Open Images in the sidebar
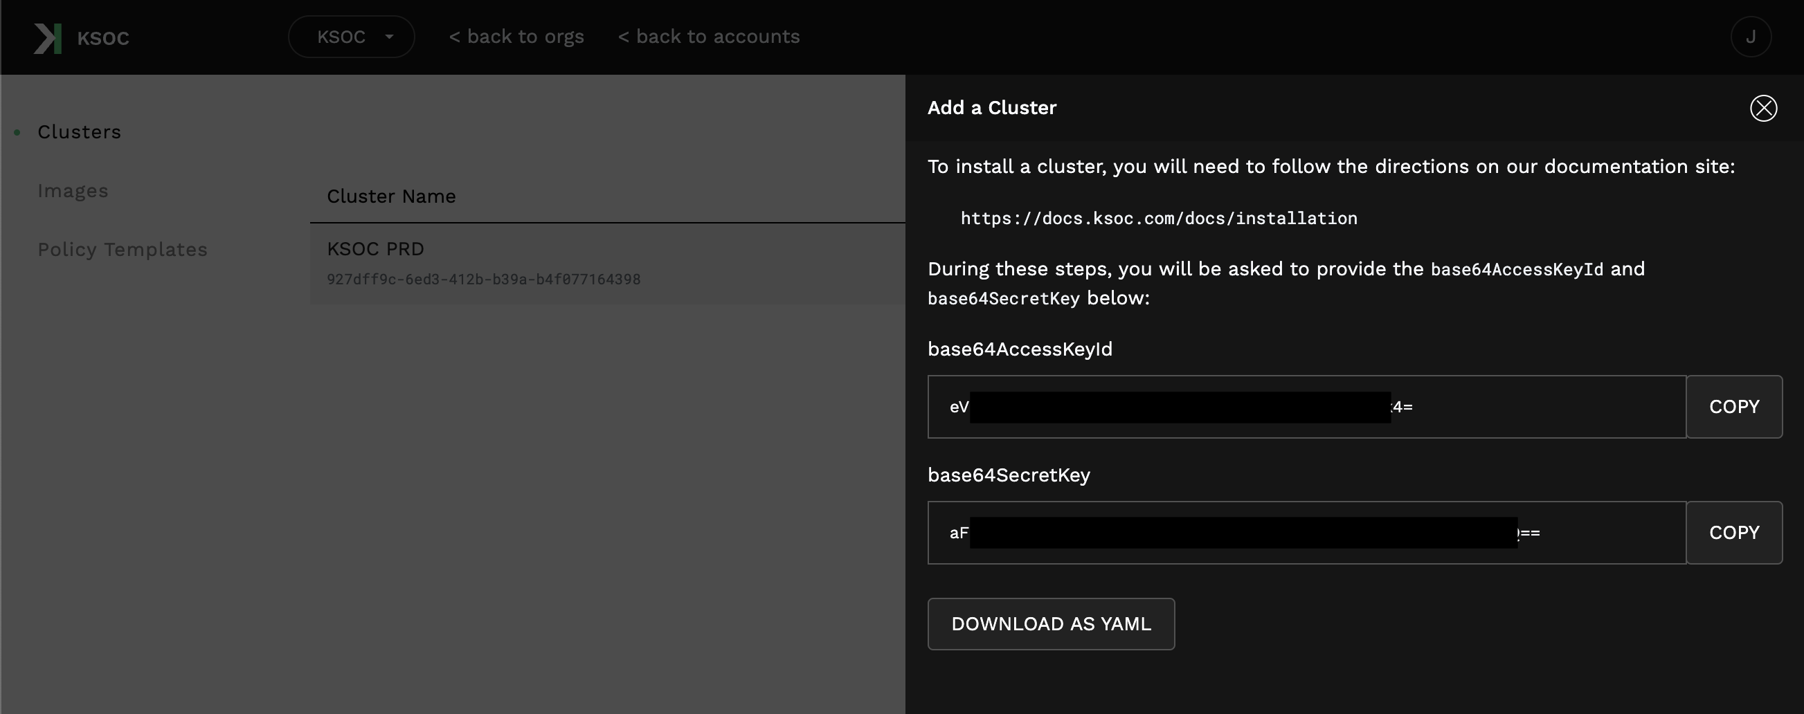Screen dimensions: 1804x714 tap(73, 190)
